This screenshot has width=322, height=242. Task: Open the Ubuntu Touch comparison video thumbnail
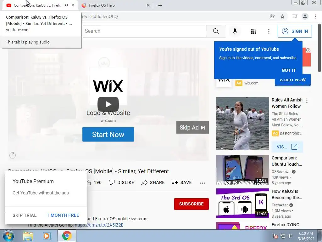pyautogui.click(x=242, y=170)
